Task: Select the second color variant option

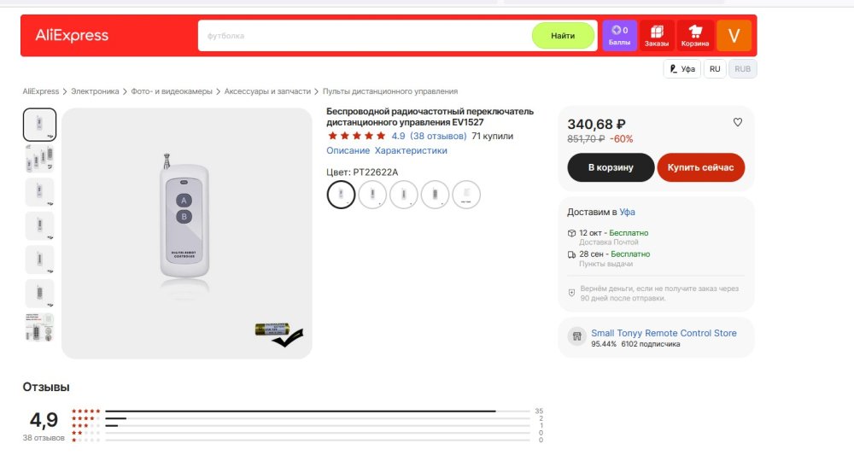Action: (x=372, y=195)
